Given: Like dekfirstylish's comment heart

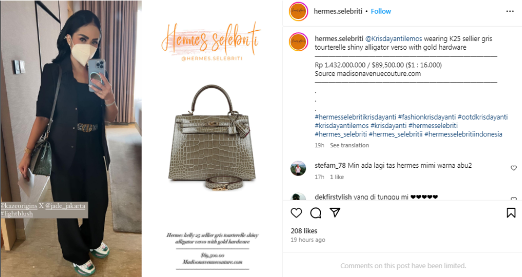Looking at the screenshot, I should click(x=514, y=199).
